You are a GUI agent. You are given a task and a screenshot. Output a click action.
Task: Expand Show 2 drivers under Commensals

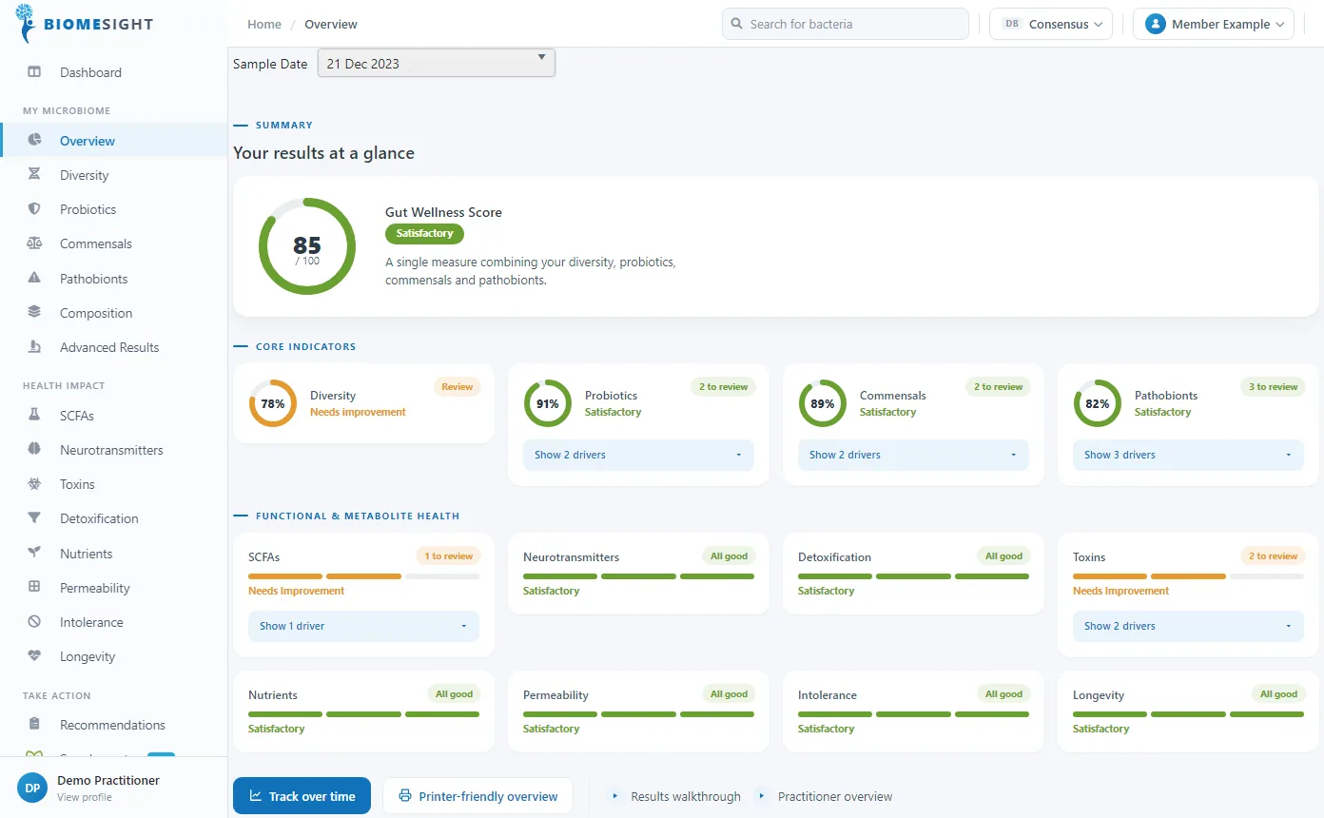913,455
